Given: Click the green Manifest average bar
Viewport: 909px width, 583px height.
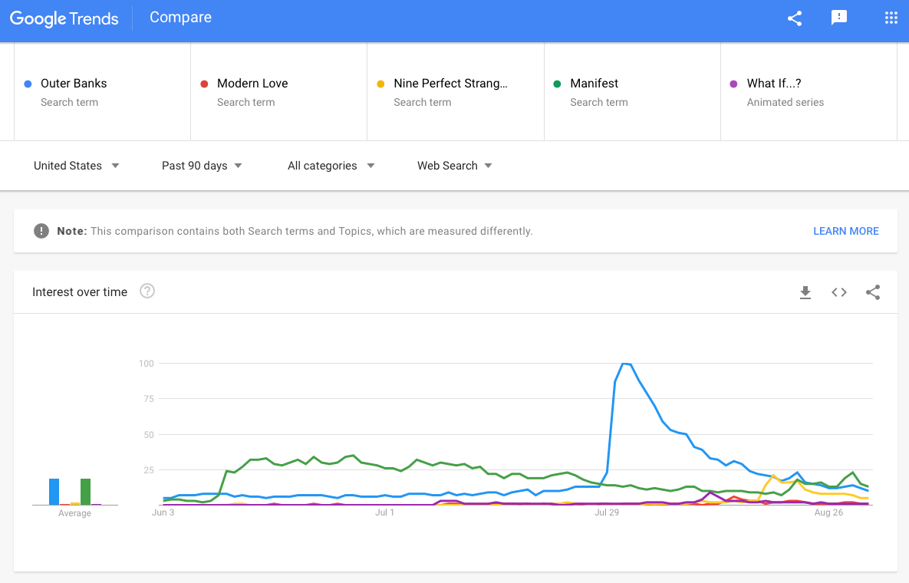Looking at the screenshot, I should coord(85,492).
